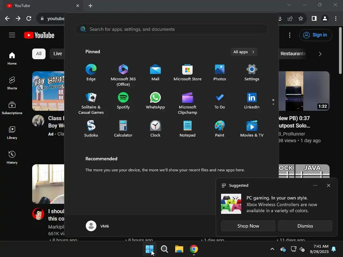Switch to Chrome in the taskbar

pos(194,249)
